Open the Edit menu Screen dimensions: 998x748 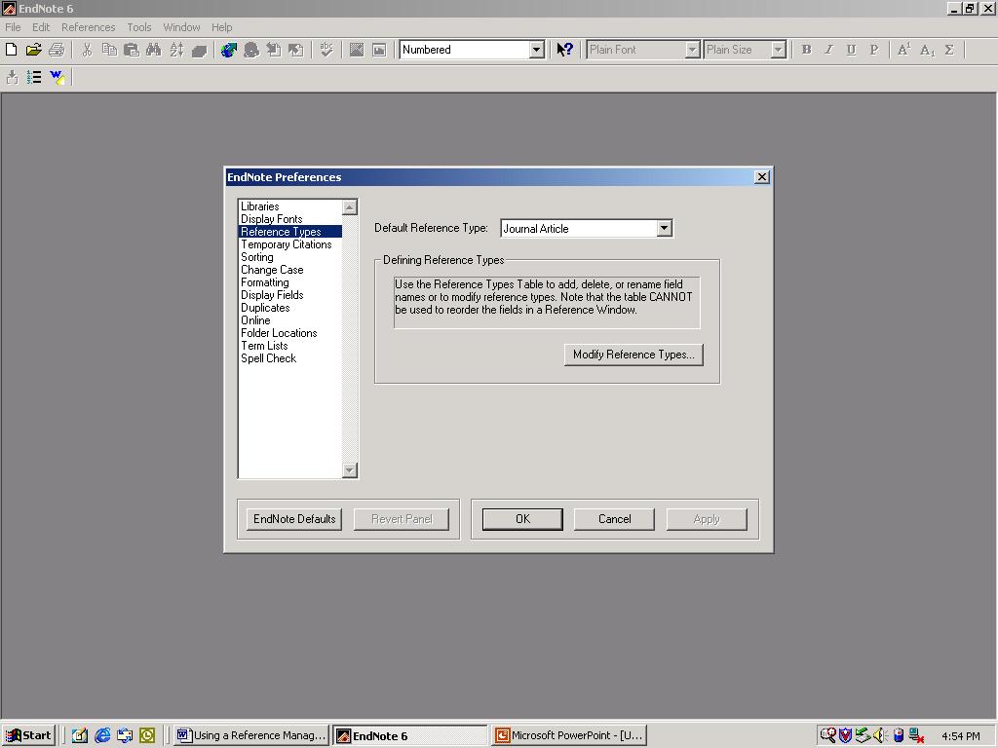pyautogui.click(x=41, y=27)
